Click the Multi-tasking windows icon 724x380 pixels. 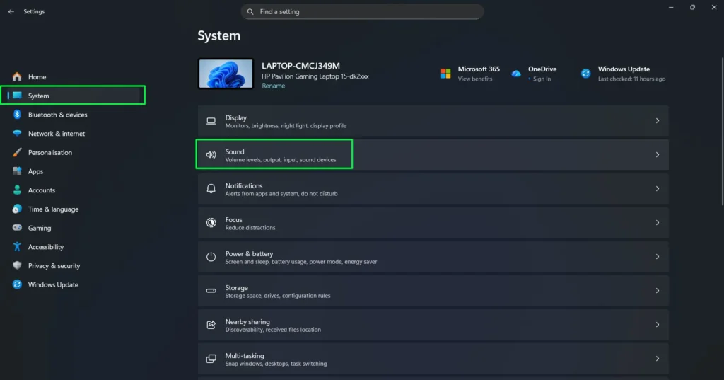click(x=211, y=359)
